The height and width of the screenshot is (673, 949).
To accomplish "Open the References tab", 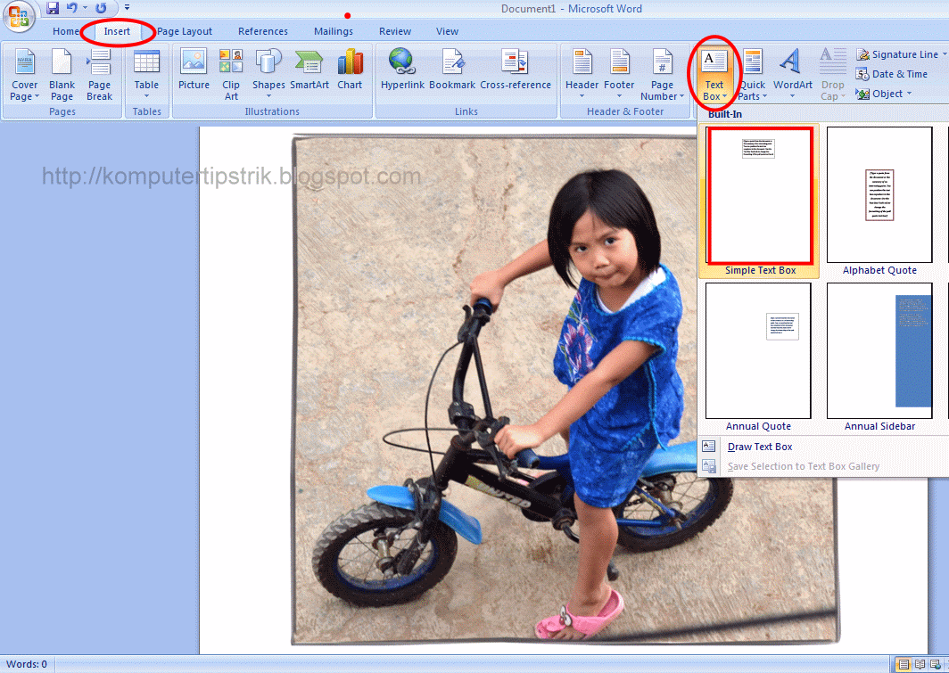I will click(262, 31).
